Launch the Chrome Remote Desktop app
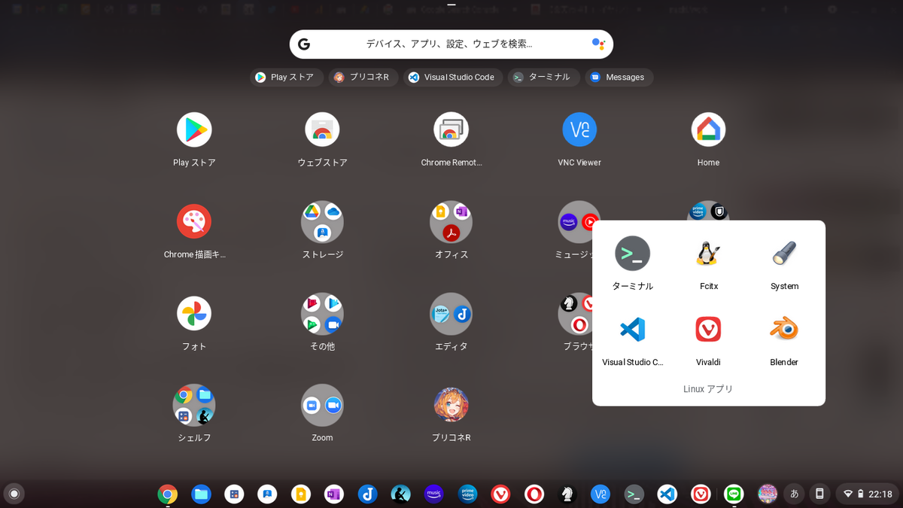903x508 pixels. point(451,130)
